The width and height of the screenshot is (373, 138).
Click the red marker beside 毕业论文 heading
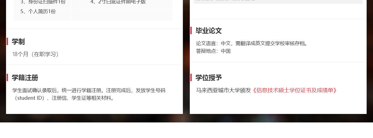click(x=191, y=30)
